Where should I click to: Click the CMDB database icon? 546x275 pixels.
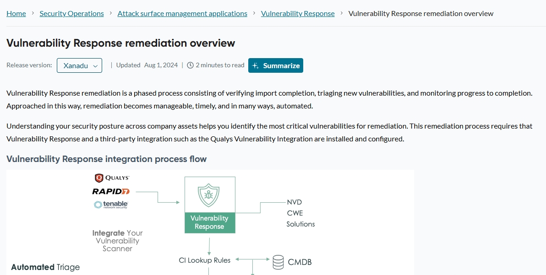pos(278,262)
